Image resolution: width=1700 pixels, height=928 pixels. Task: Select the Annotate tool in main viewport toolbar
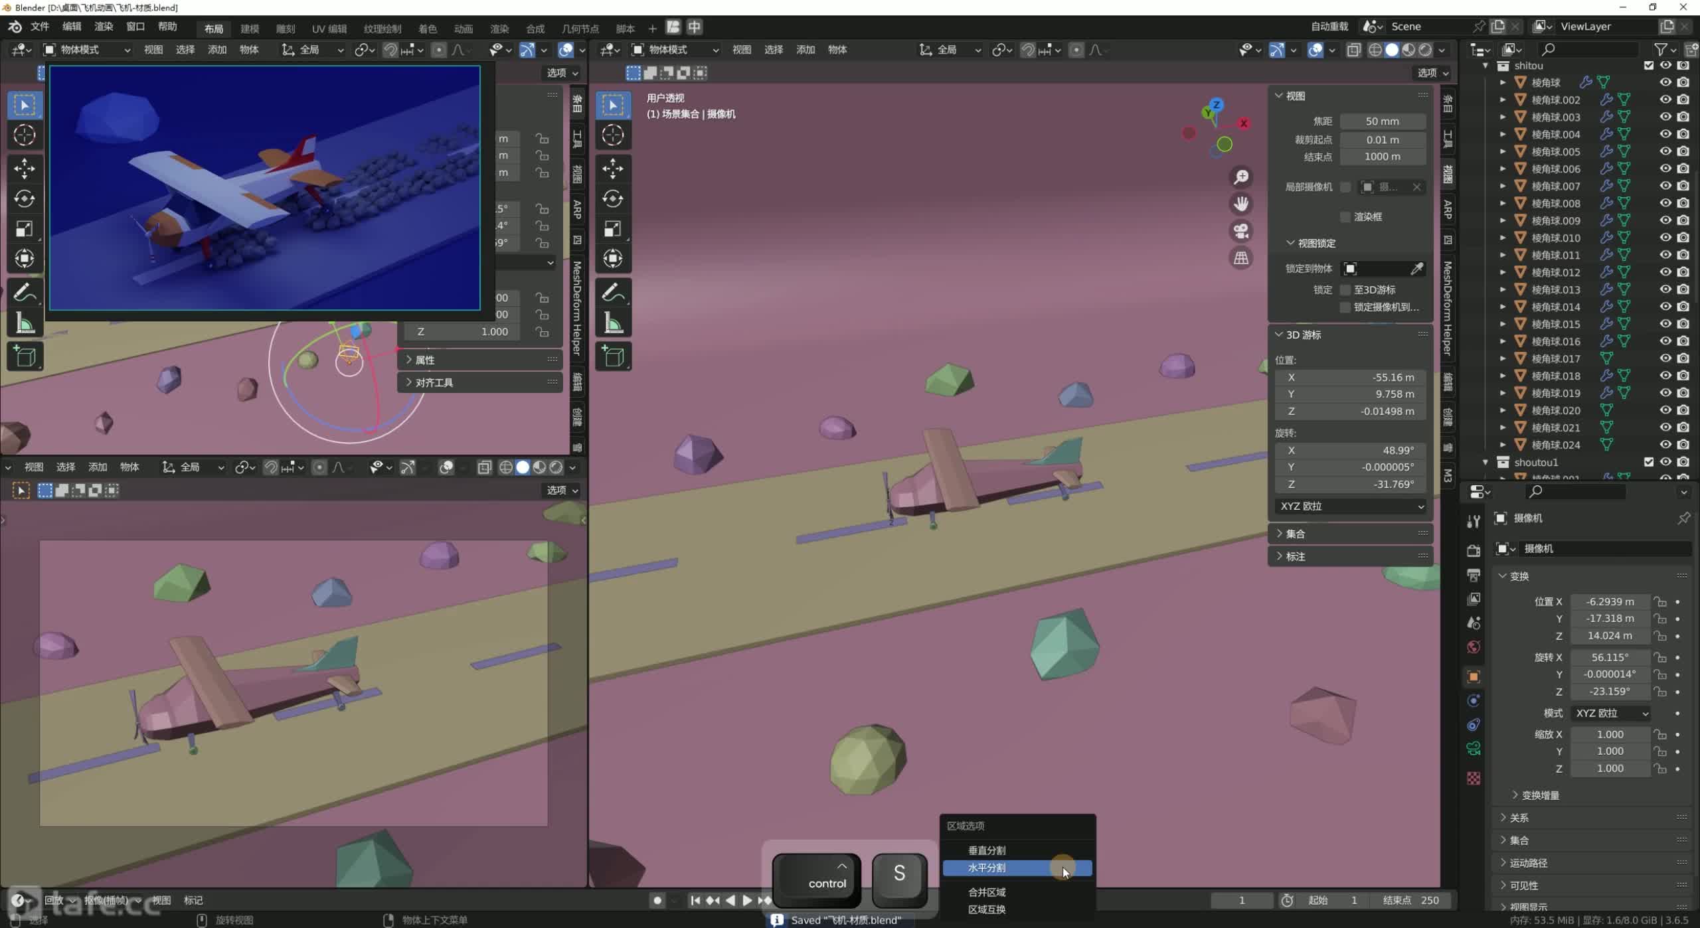[x=612, y=292]
